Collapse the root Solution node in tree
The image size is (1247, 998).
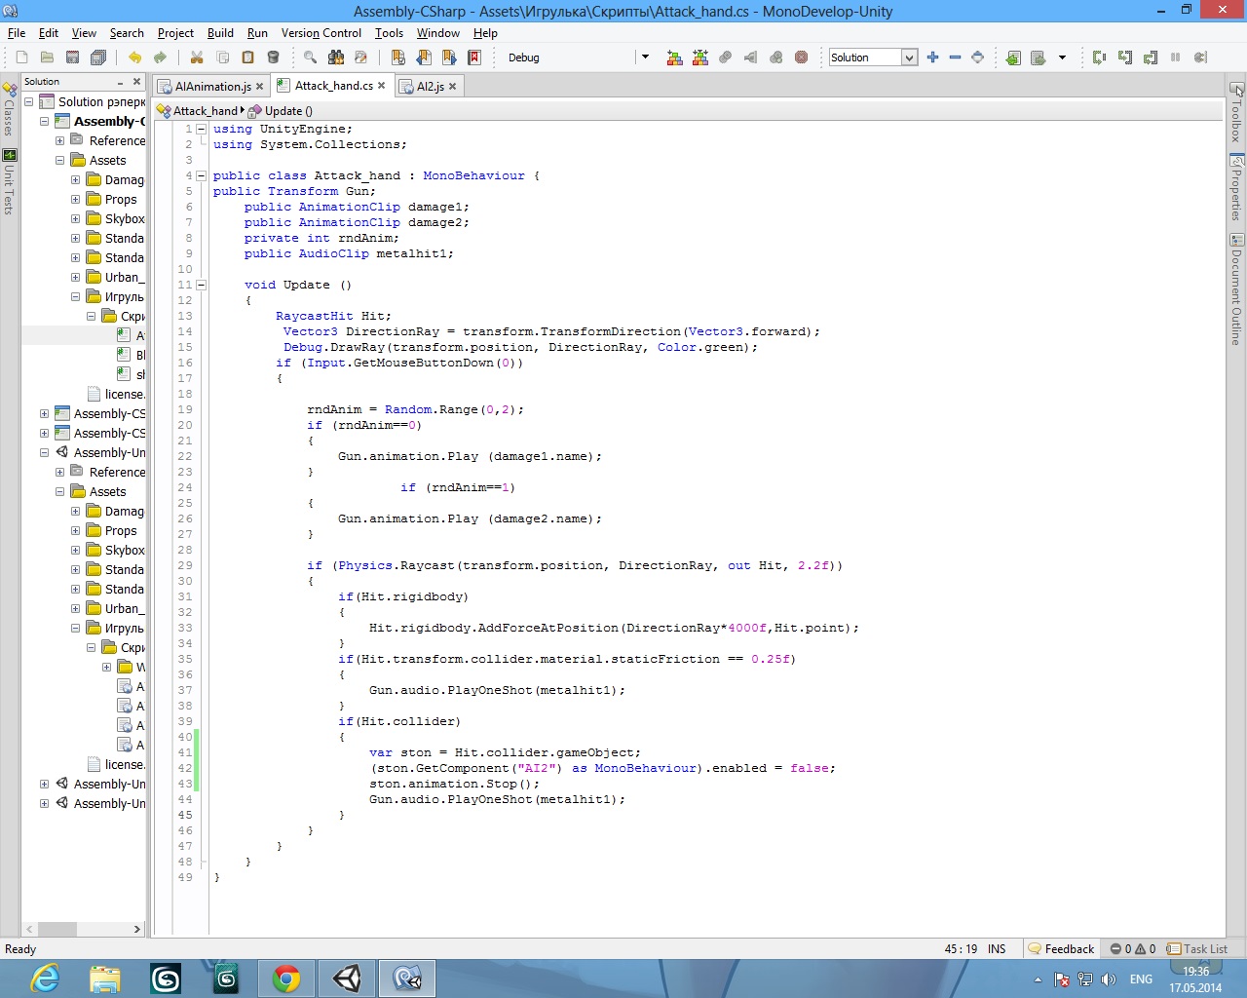28,101
